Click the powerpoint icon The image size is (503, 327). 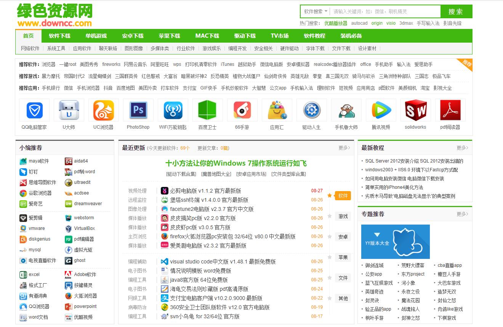point(69,306)
